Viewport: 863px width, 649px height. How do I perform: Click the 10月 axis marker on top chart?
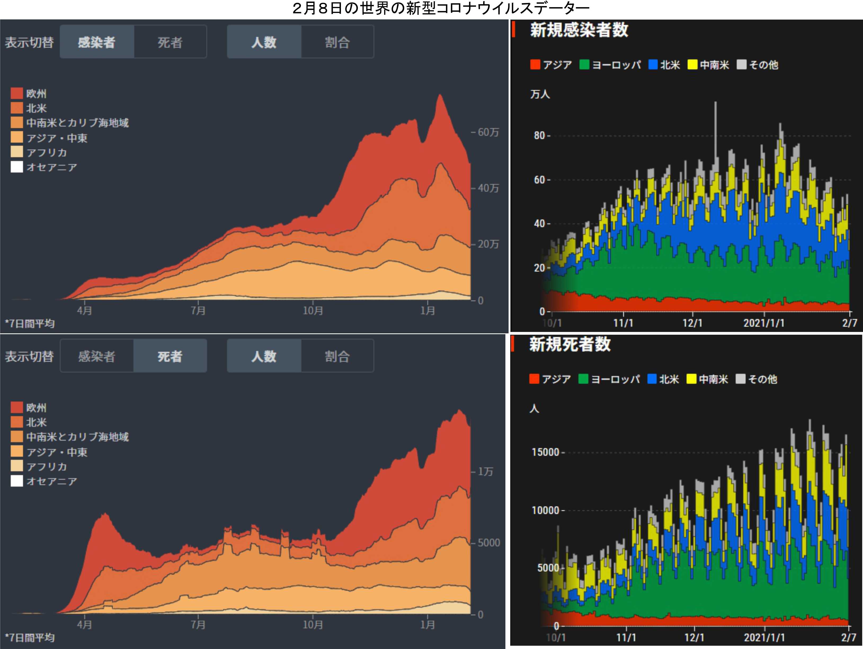pyautogui.click(x=313, y=310)
